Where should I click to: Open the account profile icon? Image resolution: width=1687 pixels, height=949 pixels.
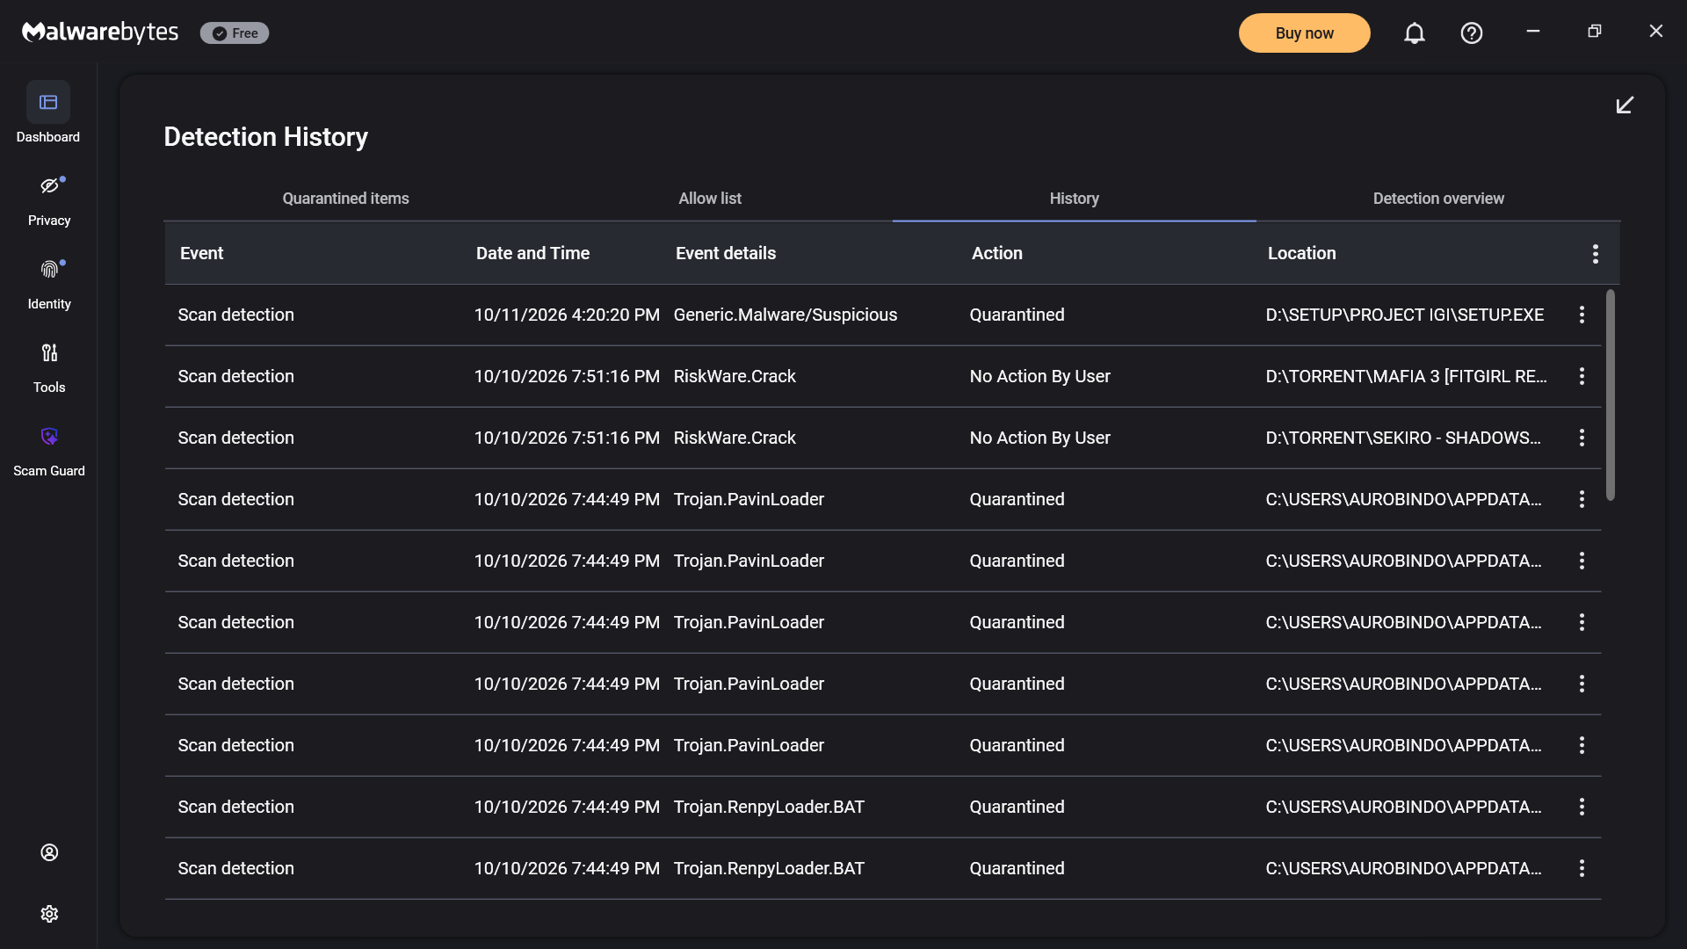(49, 852)
